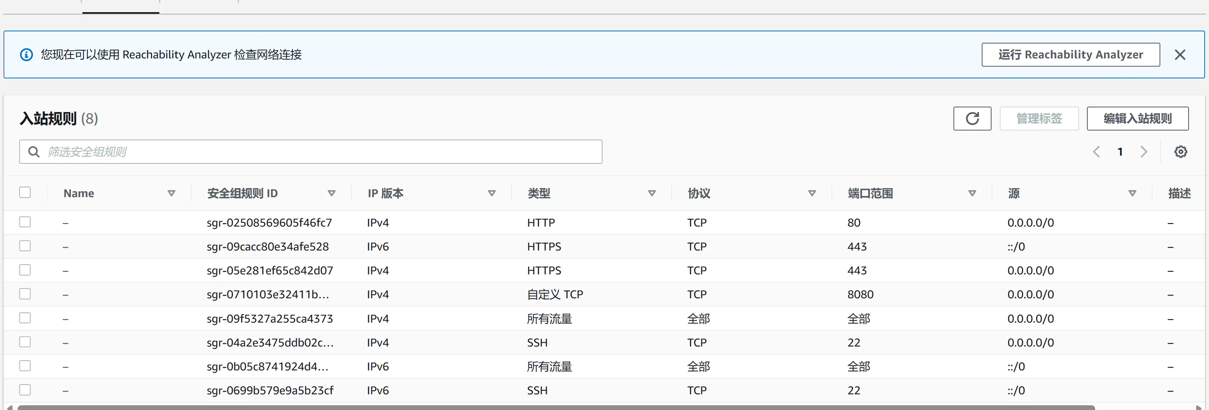This screenshot has height=410, width=1209.
Task: Go to next page arrow
Action: point(1144,152)
